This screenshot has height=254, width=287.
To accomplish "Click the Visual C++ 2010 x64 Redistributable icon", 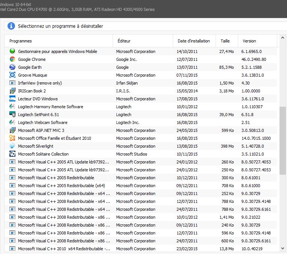I will (12, 248).
